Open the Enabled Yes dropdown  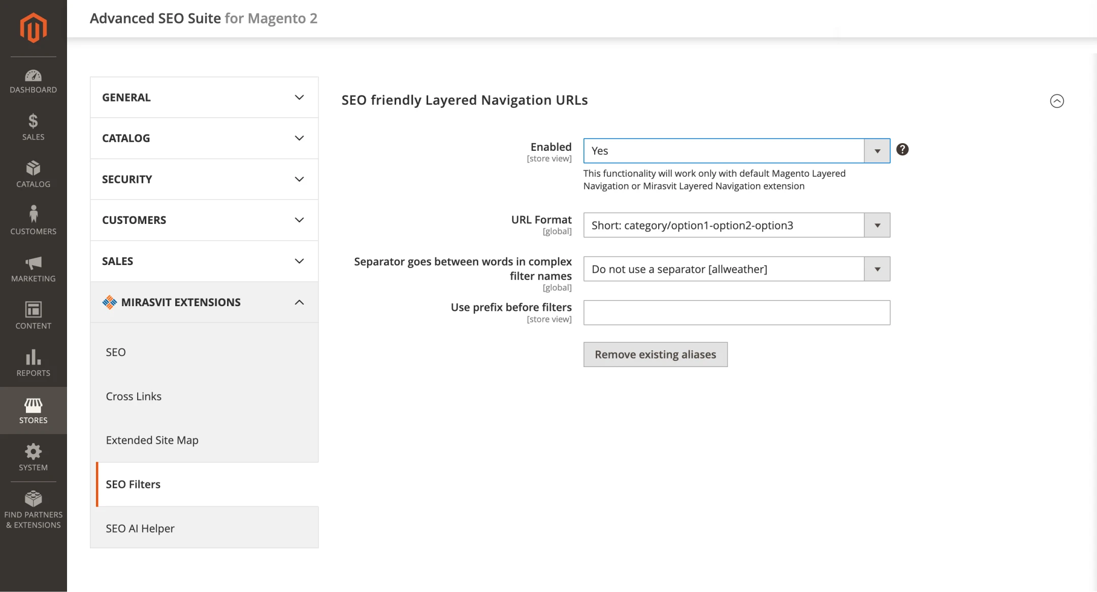point(736,151)
